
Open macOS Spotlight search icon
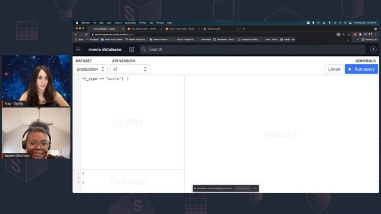pos(345,23)
